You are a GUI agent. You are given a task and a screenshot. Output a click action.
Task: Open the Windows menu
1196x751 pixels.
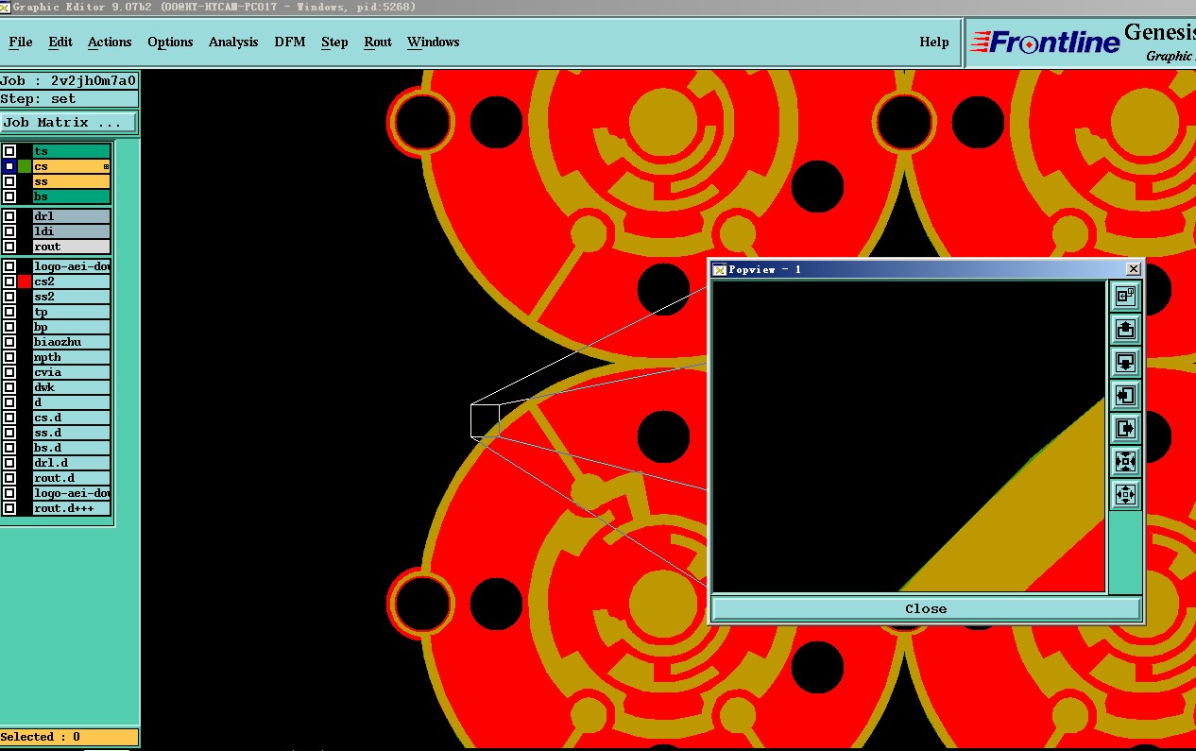pyautogui.click(x=433, y=42)
